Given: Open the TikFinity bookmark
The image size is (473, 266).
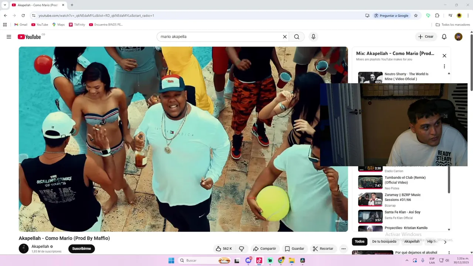Looking at the screenshot, I should pyautogui.click(x=77, y=25).
